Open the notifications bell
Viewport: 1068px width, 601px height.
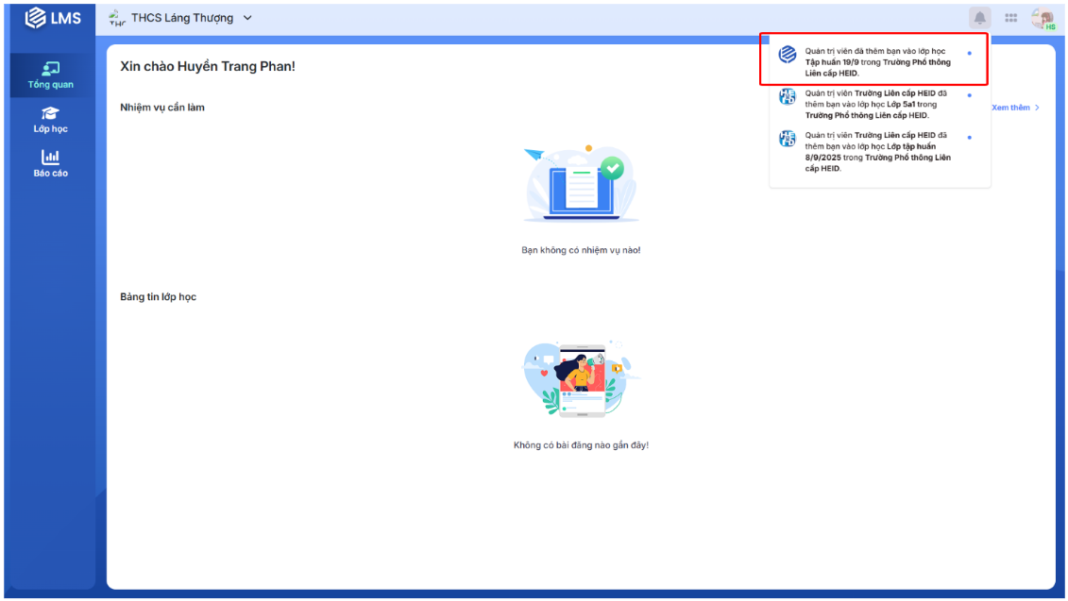pyautogui.click(x=979, y=18)
